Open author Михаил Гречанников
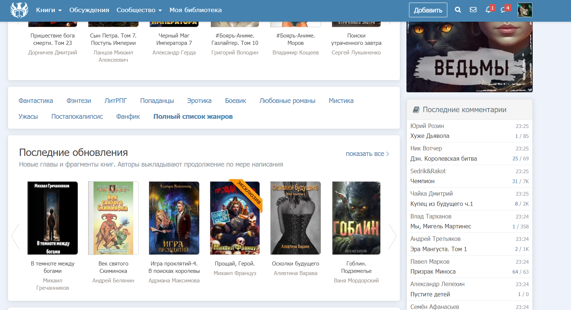This screenshot has height=310, width=571. (x=53, y=284)
